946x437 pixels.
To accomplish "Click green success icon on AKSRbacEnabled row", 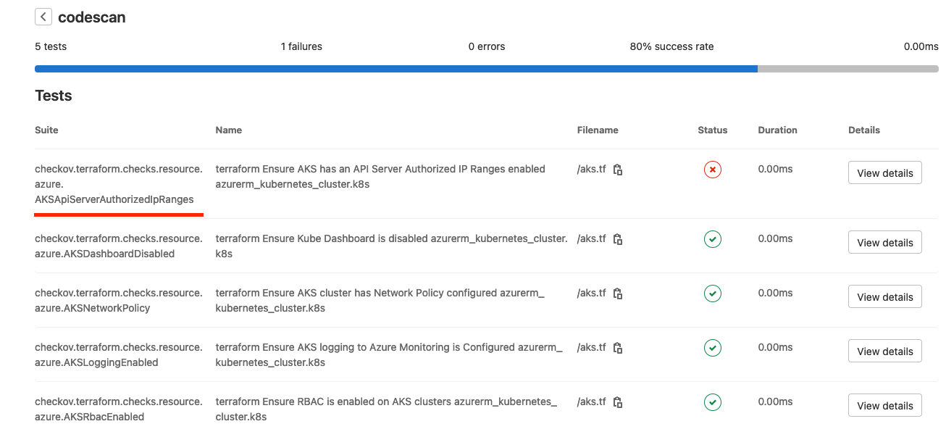I will click(x=712, y=402).
